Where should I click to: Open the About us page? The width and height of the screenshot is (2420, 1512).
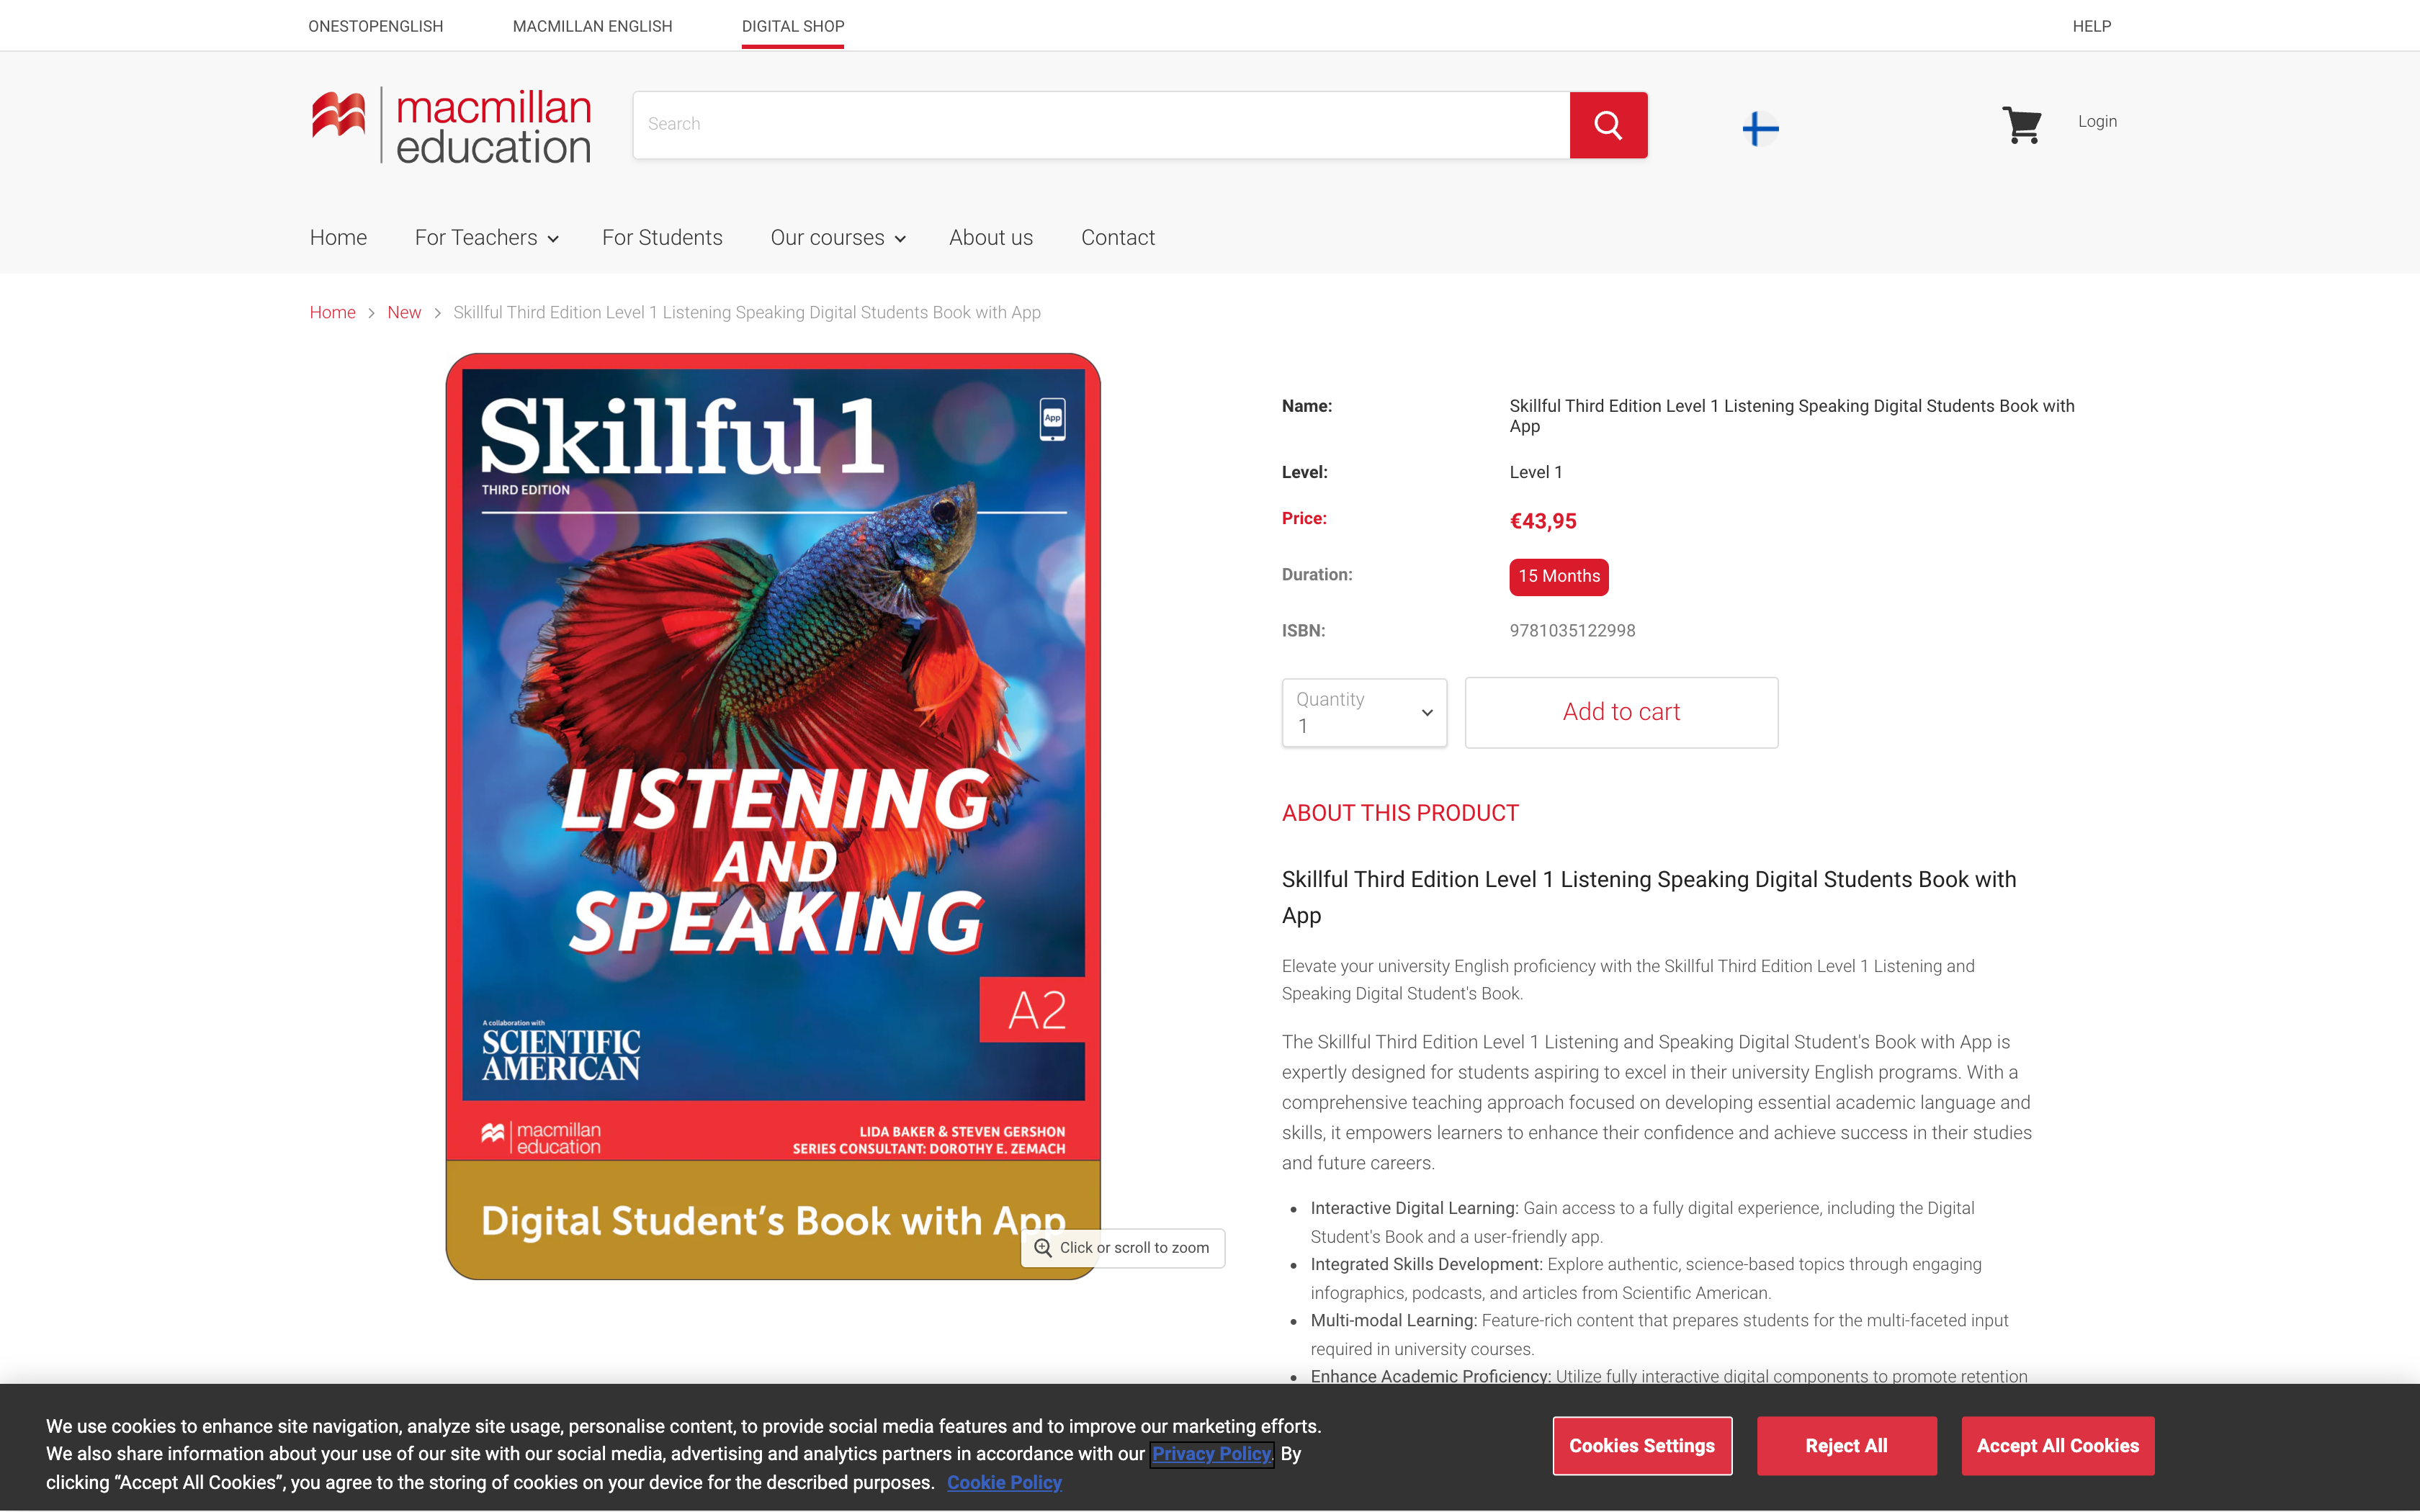[x=991, y=238]
